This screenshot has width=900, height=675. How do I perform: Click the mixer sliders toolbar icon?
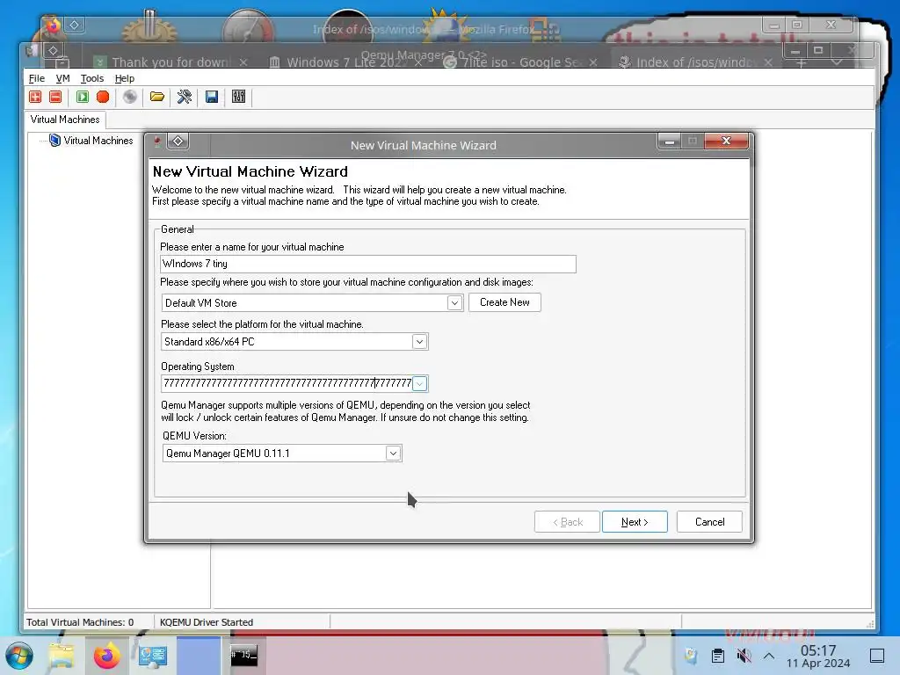[x=239, y=97]
